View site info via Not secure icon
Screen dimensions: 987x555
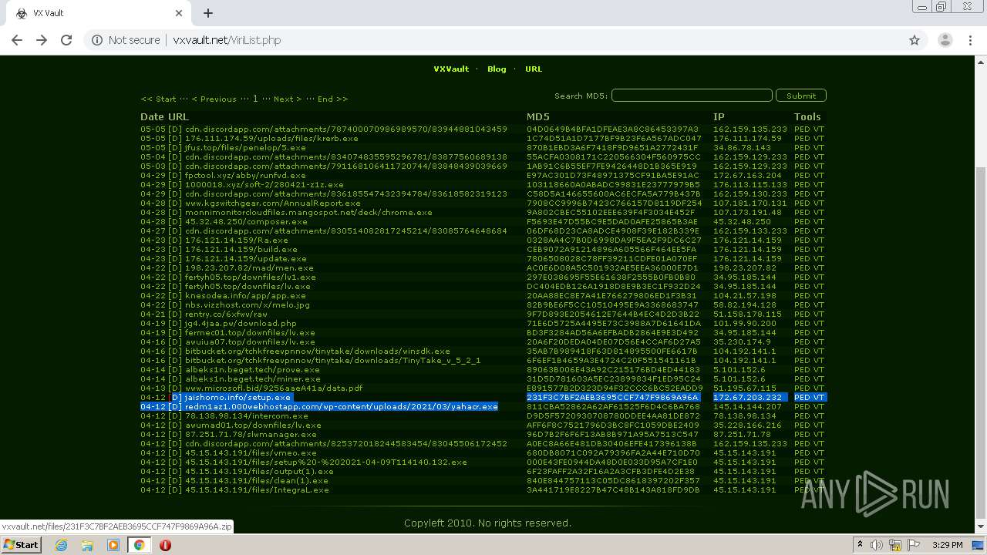(97, 40)
